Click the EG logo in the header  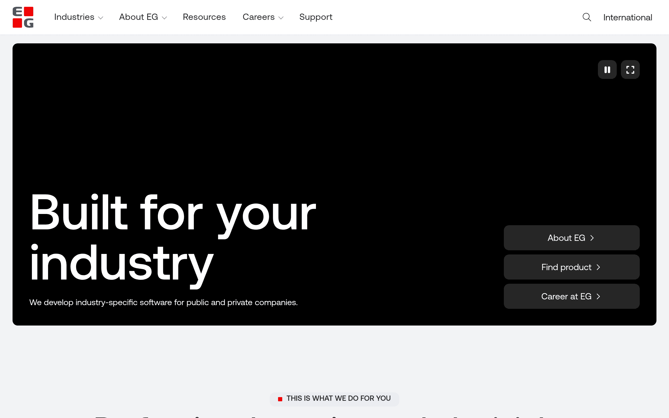[23, 17]
